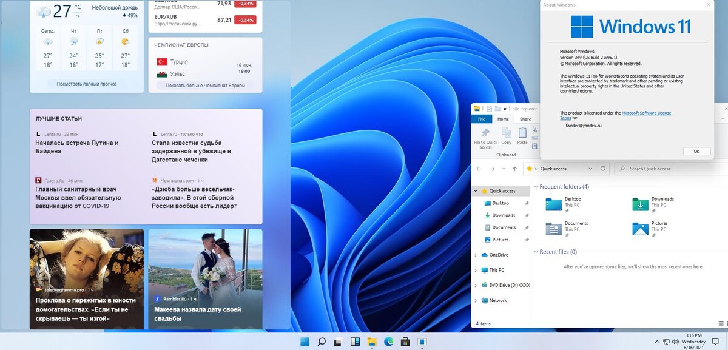Open File Explorer from the taskbar
The height and width of the screenshot is (350, 728).
coord(372,342)
